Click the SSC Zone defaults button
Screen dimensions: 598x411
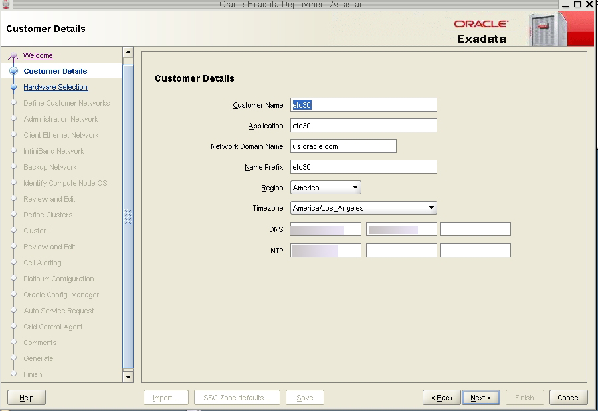click(x=237, y=397)
